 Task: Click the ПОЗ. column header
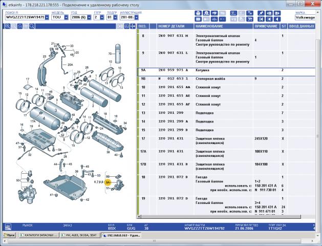tap(143, 26)
